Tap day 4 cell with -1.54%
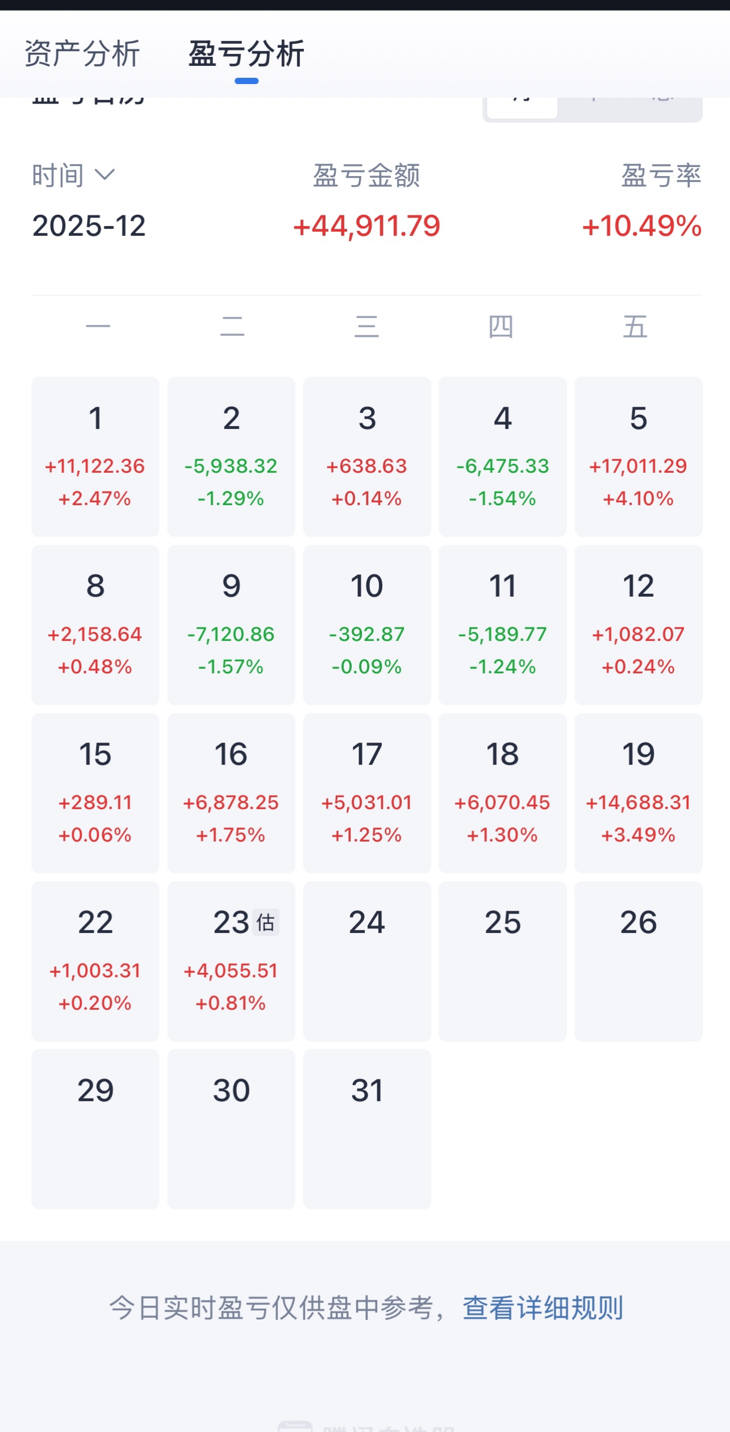This screenshot has width=730, height=1432. pos(503,456)
